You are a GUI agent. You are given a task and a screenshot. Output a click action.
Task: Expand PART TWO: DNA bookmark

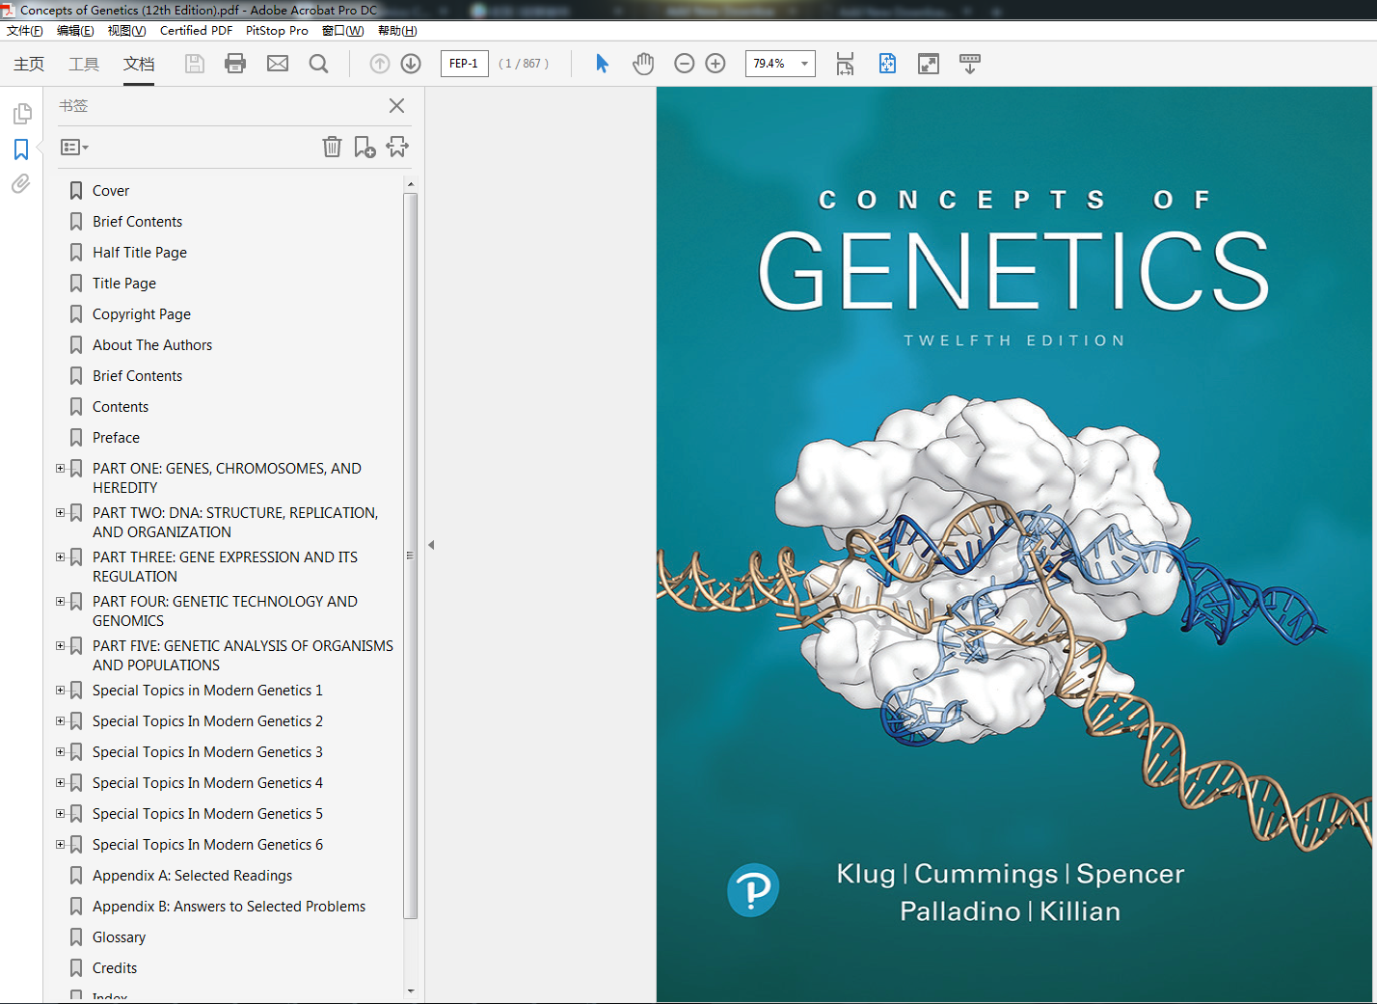click(61, 513)
